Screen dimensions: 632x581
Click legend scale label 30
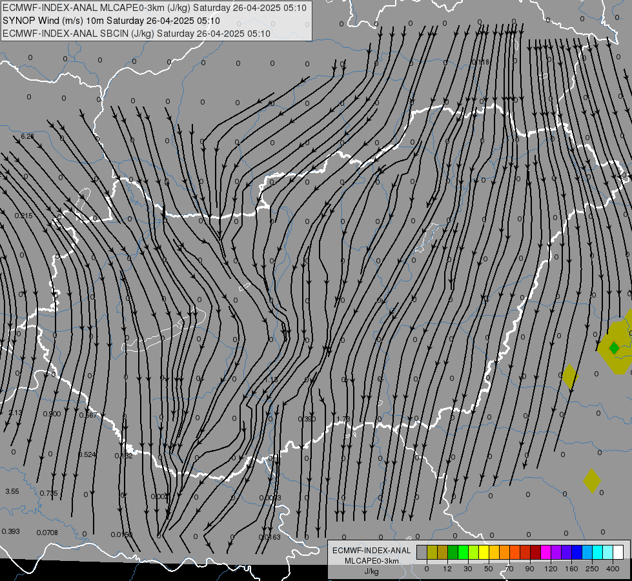[467, 569]
